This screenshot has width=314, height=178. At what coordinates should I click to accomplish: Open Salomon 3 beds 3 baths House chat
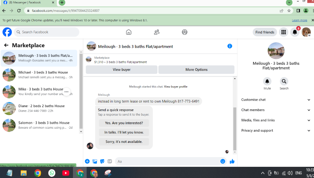point(39,125)
